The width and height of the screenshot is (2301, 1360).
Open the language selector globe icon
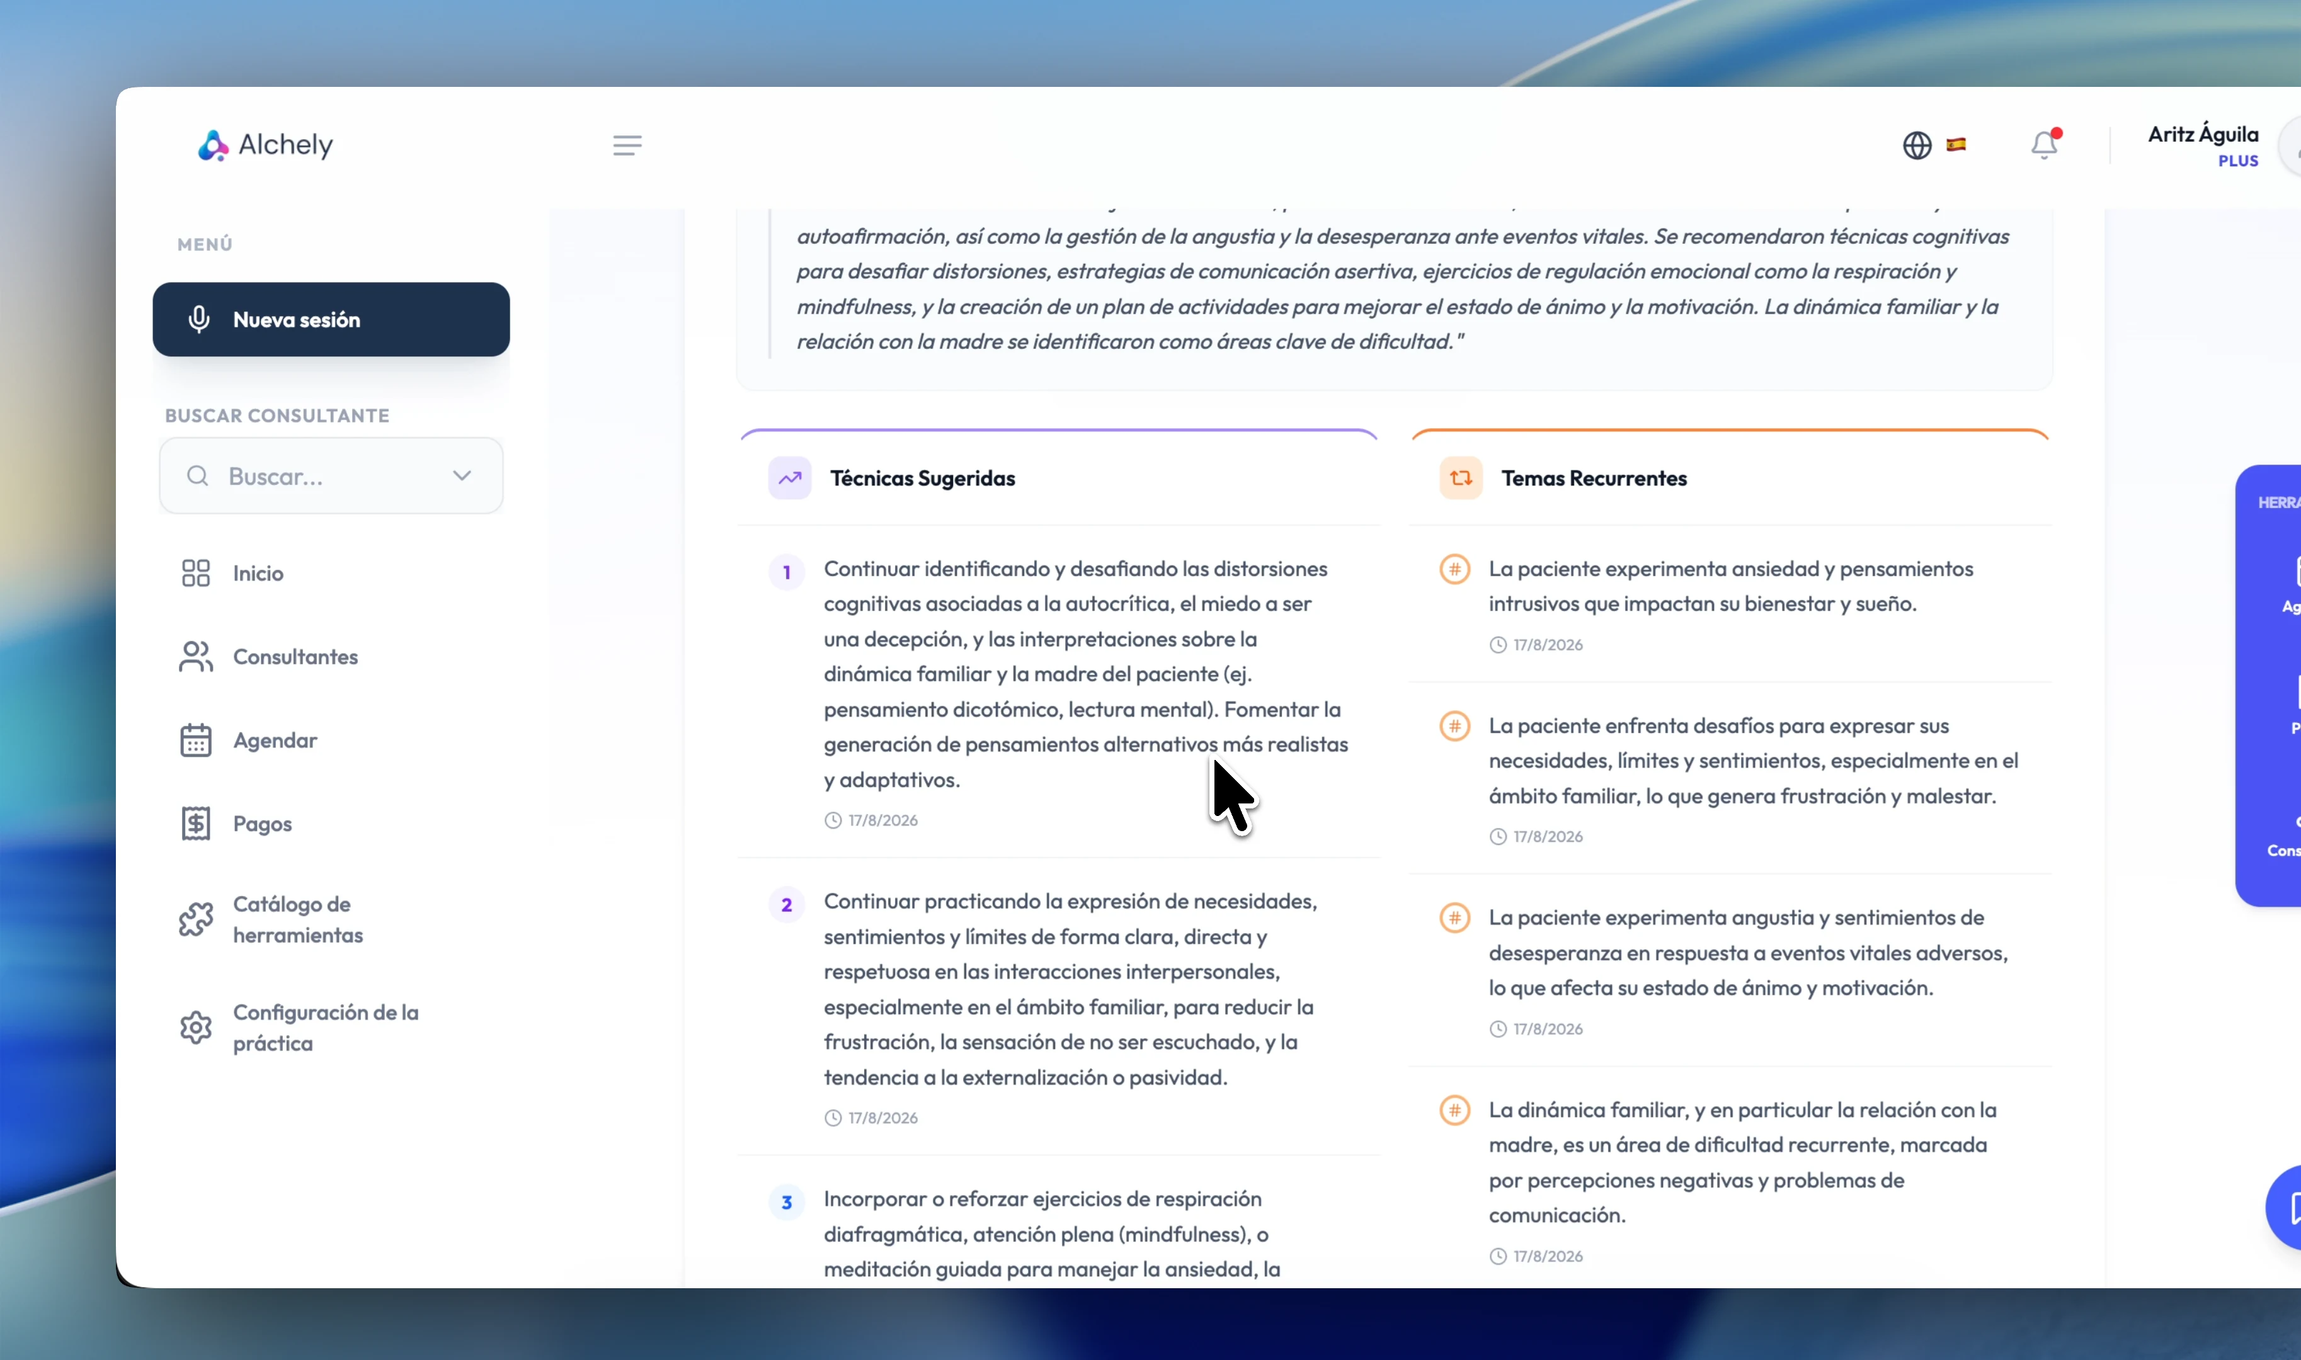point(1917,145)
